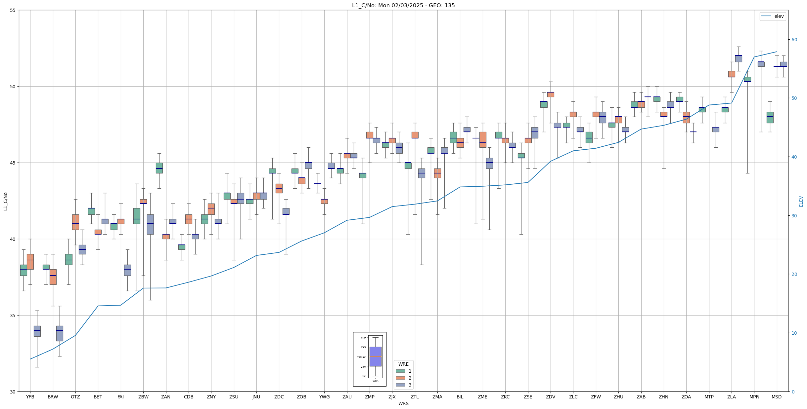Screen dimensions: 807x409
Task: Click the 45 tick on left axis
Action: [x=13, y=163]
